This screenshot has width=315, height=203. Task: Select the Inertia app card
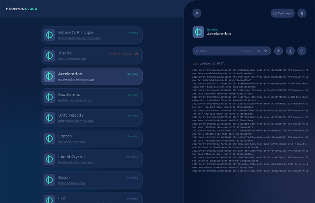pyautogui.click(x=92, y=56)
